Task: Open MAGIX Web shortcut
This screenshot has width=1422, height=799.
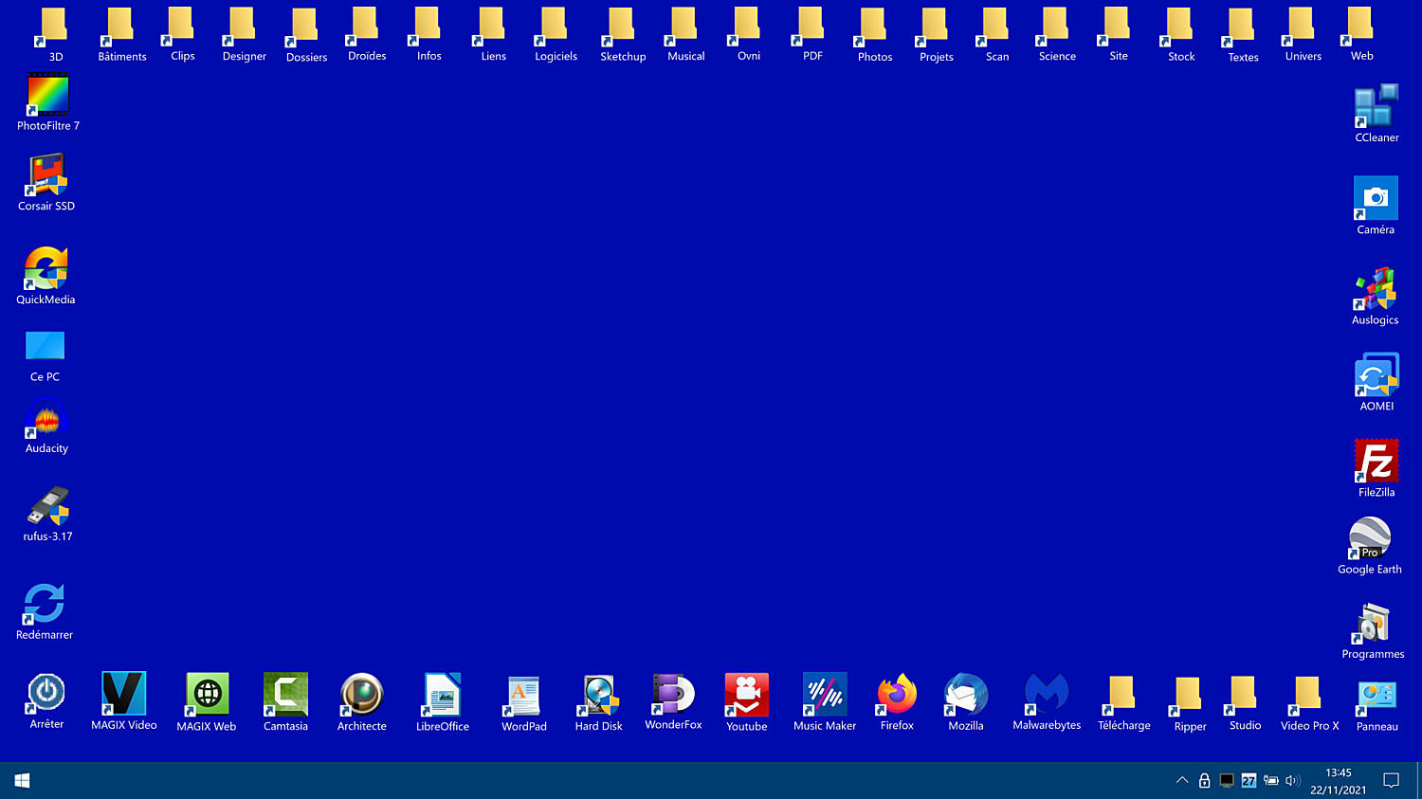Action: click(207, 695)
